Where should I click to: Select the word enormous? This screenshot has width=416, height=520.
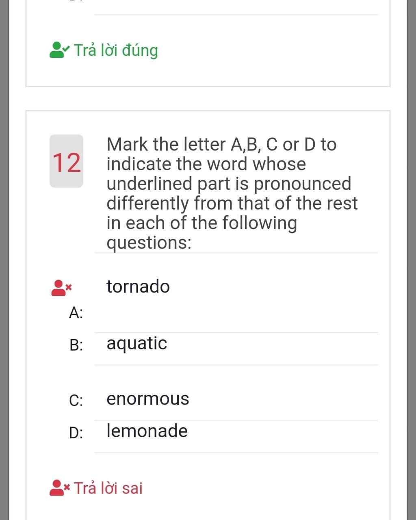pos(148,399)
